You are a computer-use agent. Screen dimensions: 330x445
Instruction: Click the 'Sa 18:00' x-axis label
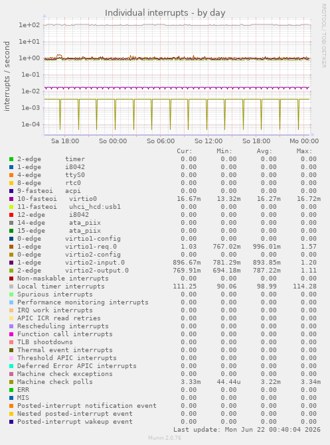coord(65,141)
